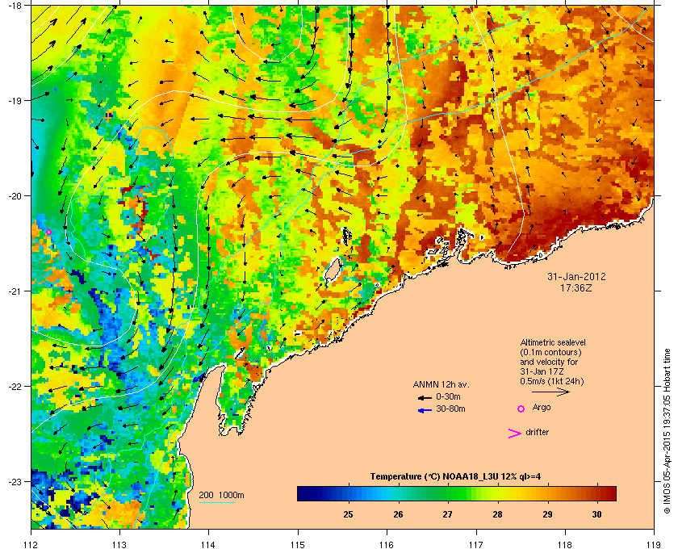Click the longitude axis label 115
The width and height of the screenshot is (678, 549).
pyautogui.click(x=298, y=544)
